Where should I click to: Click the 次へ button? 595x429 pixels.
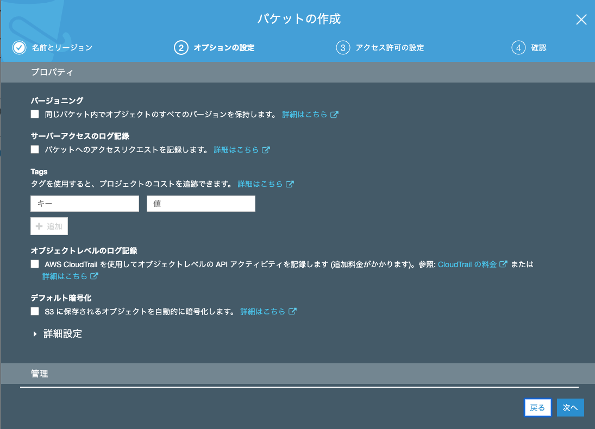pyautogui.click(x=570, y=407)
